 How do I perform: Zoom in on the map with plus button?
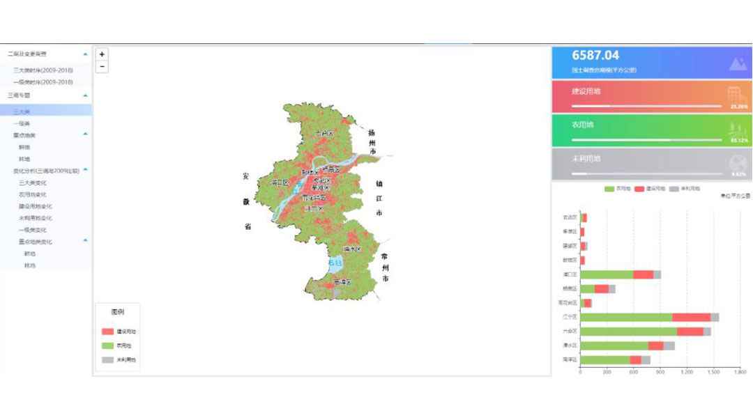(x=102, y=54)
